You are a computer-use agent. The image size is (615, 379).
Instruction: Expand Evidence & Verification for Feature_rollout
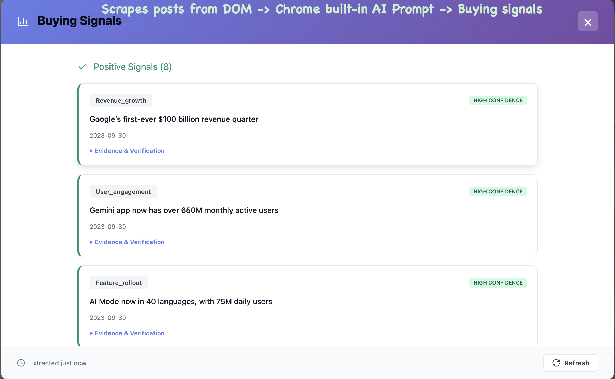pos(127,333)
